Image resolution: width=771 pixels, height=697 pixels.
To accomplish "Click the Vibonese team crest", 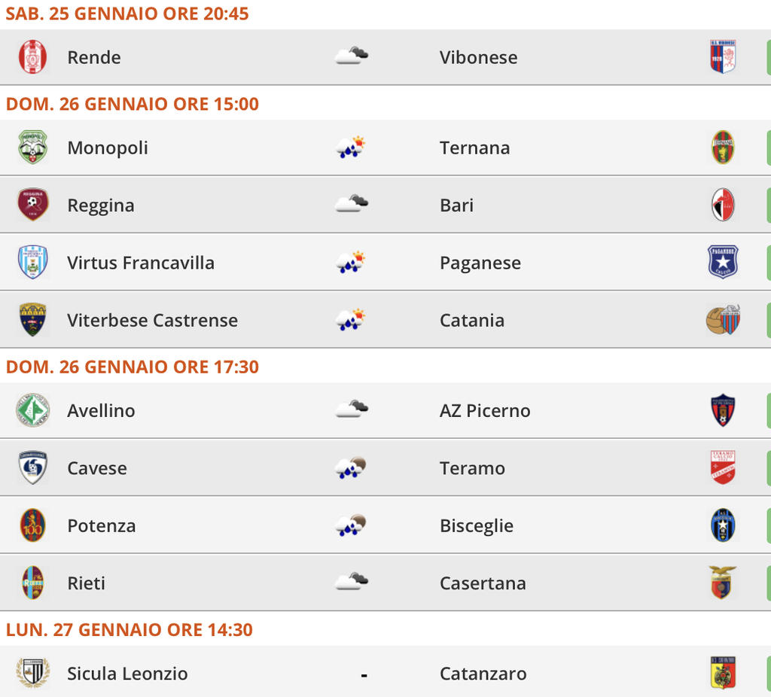I will click(x=723, y=57).
